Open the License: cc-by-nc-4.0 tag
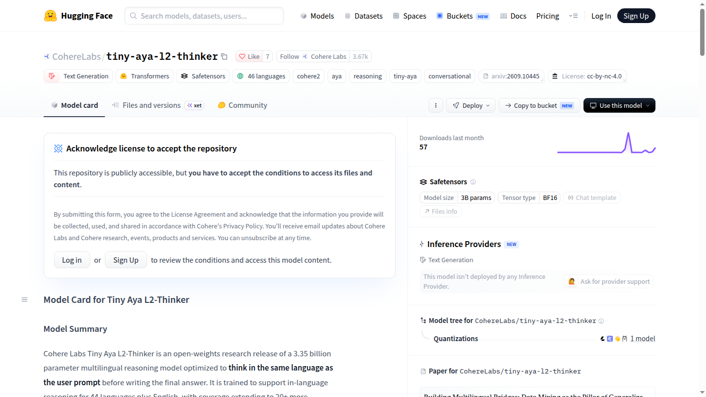The height and width of the screenshot is (397, 706). 587,76
